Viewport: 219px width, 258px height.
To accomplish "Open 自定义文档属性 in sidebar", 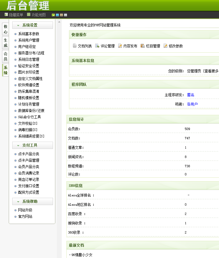I will click(x=30, y=79).
